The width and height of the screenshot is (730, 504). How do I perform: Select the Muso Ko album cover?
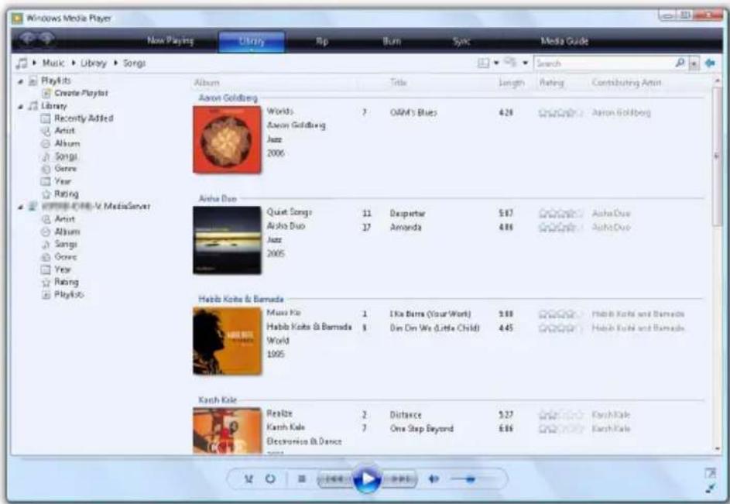pyautogui.click(x=227, y=341)
